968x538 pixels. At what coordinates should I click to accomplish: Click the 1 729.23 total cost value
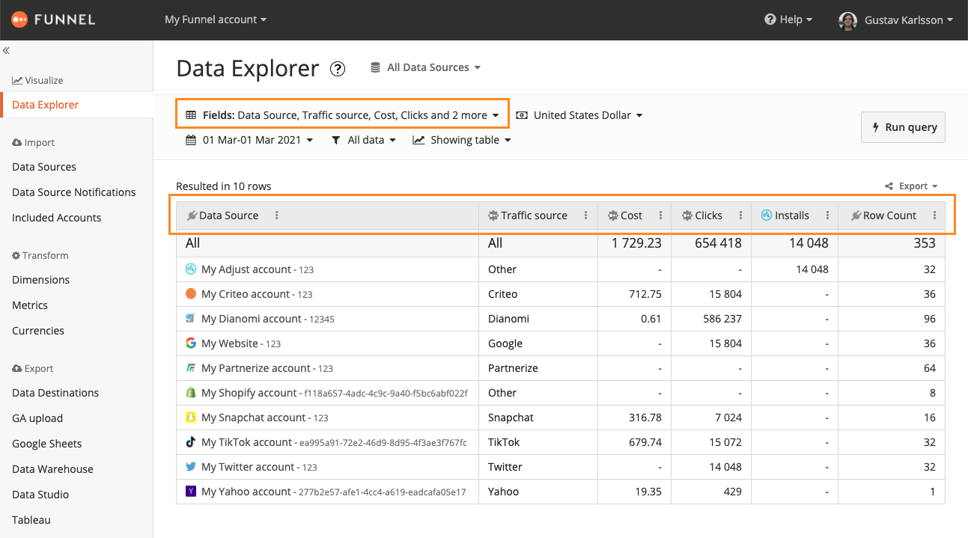[x=636, y=243]
